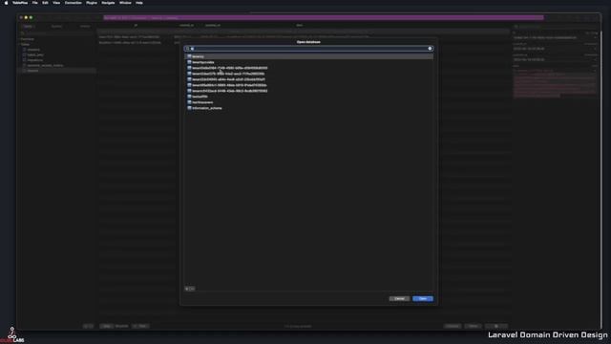
Task: Select the tenants table in sidebar
Action: point(32,71)
